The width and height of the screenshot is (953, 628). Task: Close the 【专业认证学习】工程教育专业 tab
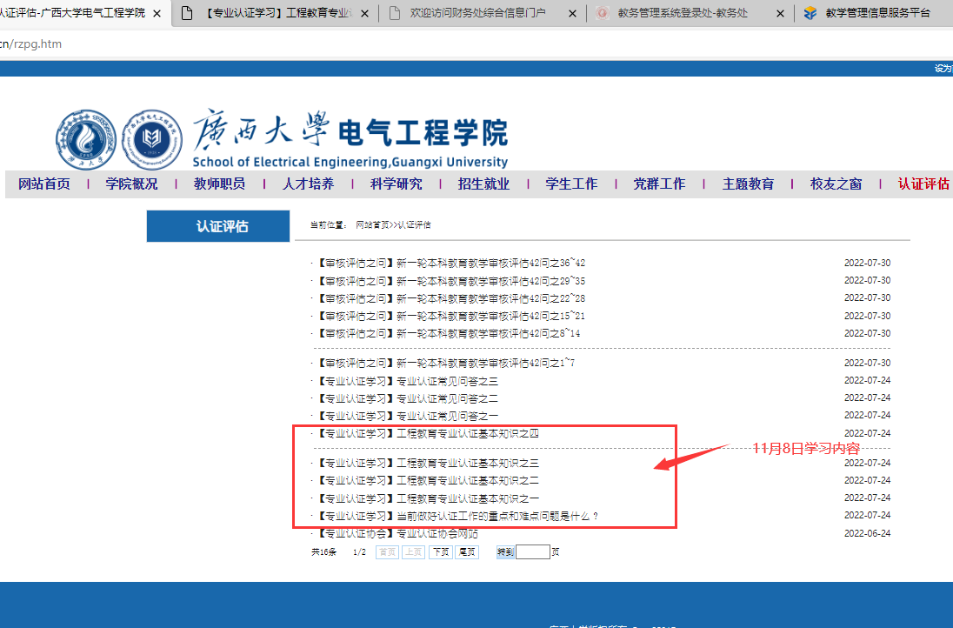click(364, 13)
